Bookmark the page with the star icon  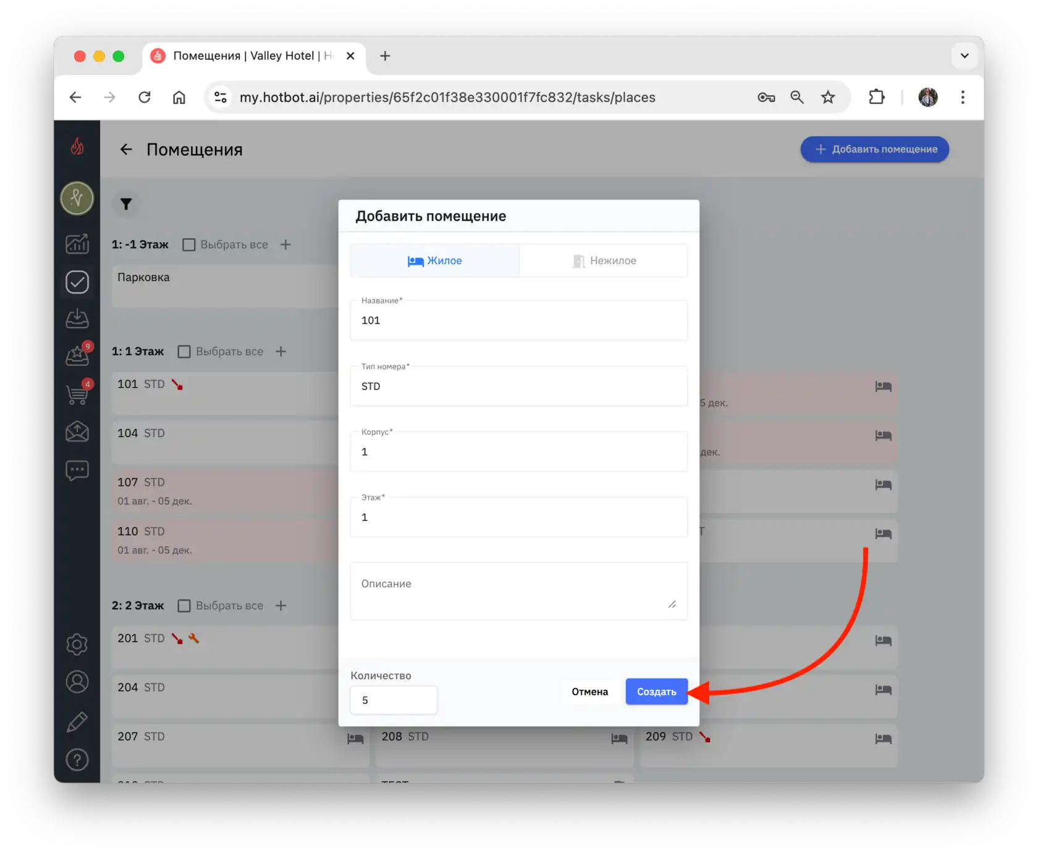click(x=828, y=97)
